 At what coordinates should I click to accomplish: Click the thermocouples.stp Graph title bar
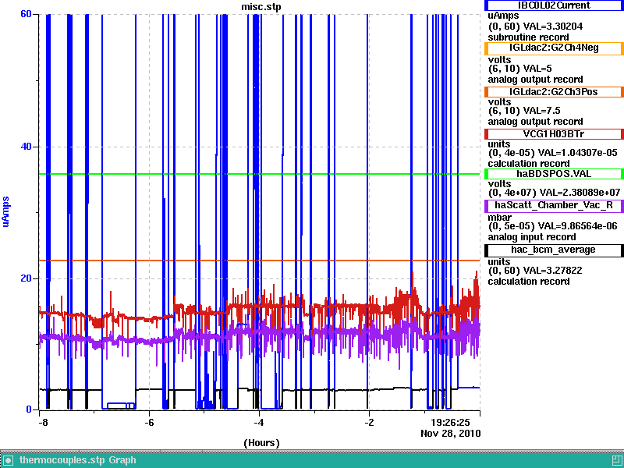(x=312, y=460)
